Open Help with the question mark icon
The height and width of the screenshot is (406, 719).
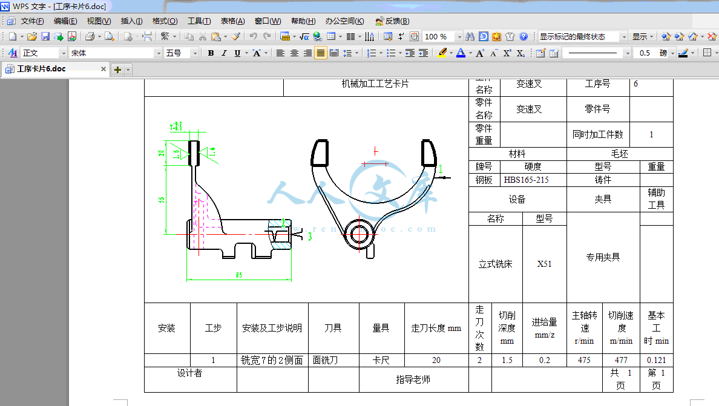point(524,37)
